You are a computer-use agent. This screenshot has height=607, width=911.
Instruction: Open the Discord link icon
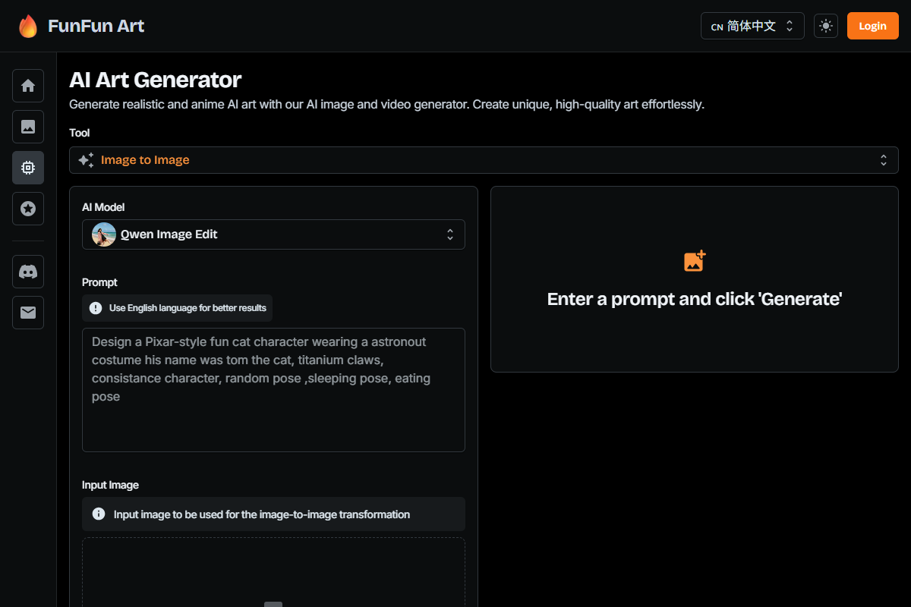point(28,272)
